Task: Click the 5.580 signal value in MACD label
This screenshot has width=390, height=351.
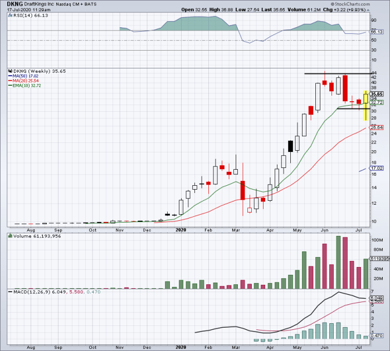Action: pos(76,292)
